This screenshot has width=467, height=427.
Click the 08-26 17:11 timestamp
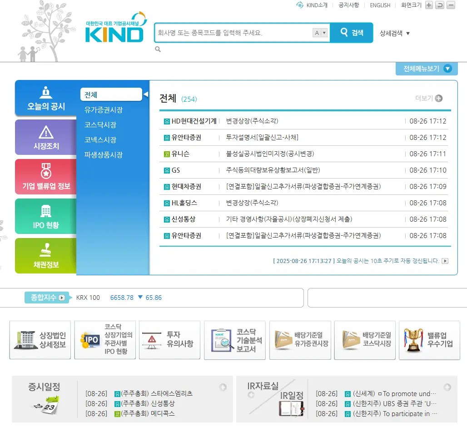tap(427, 154)
